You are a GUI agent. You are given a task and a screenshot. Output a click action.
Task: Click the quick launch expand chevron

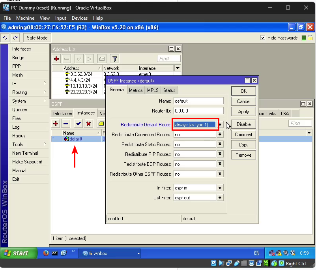point(73,251)
